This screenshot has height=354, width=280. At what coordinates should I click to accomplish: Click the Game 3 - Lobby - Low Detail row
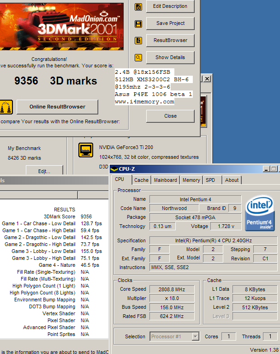[57, 251]
